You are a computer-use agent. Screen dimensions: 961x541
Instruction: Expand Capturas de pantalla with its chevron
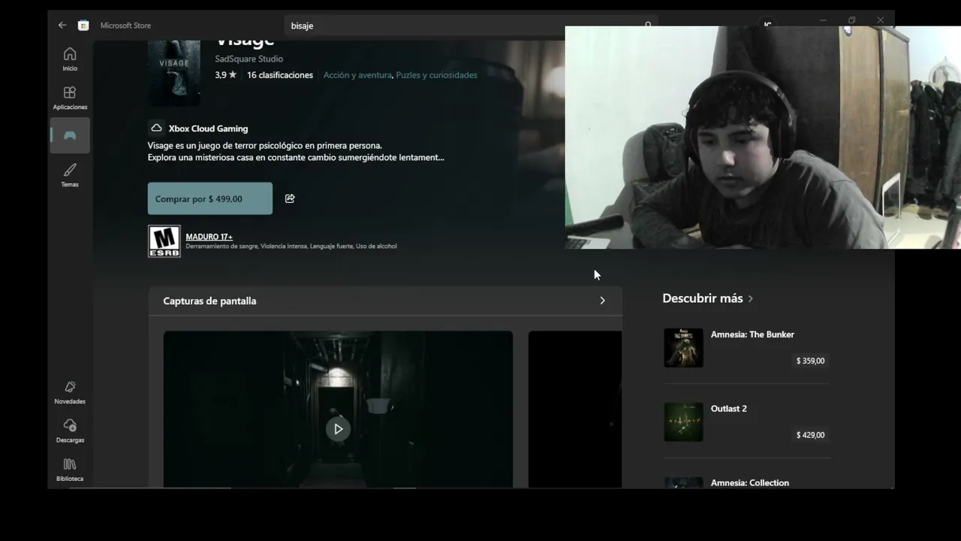602,301
